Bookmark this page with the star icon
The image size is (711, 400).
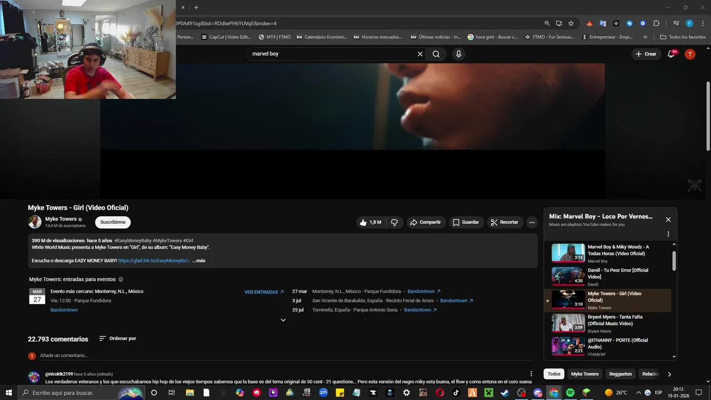[571, 23]
